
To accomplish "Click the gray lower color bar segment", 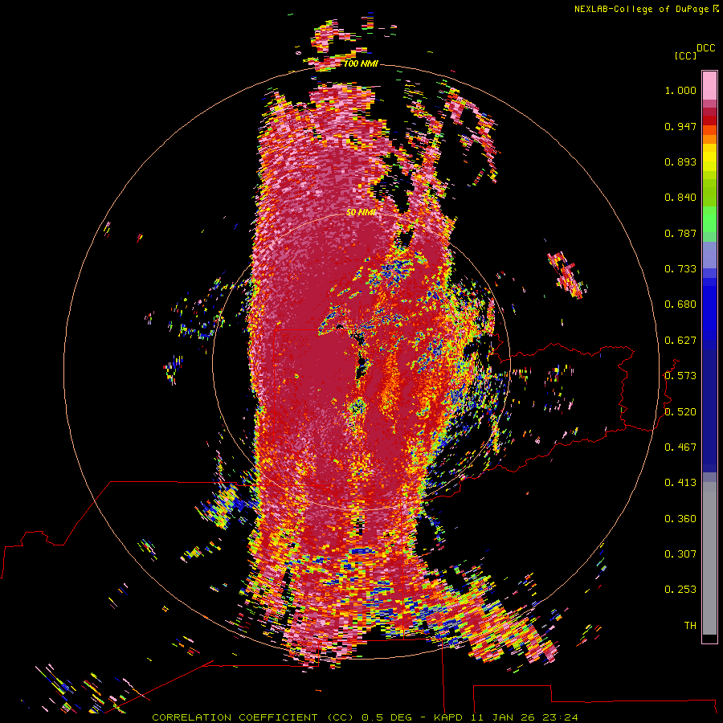I will pyautogui.click(x=709, y=558).
